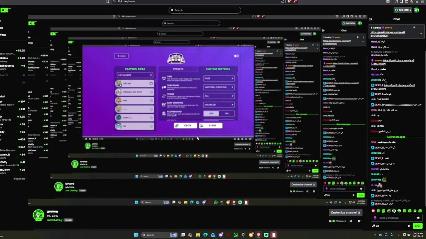The height and width of the screenshot is (239, 426).
Task: Open the pinned garticphone.com link in chat
Action: [x=388, y=34]
